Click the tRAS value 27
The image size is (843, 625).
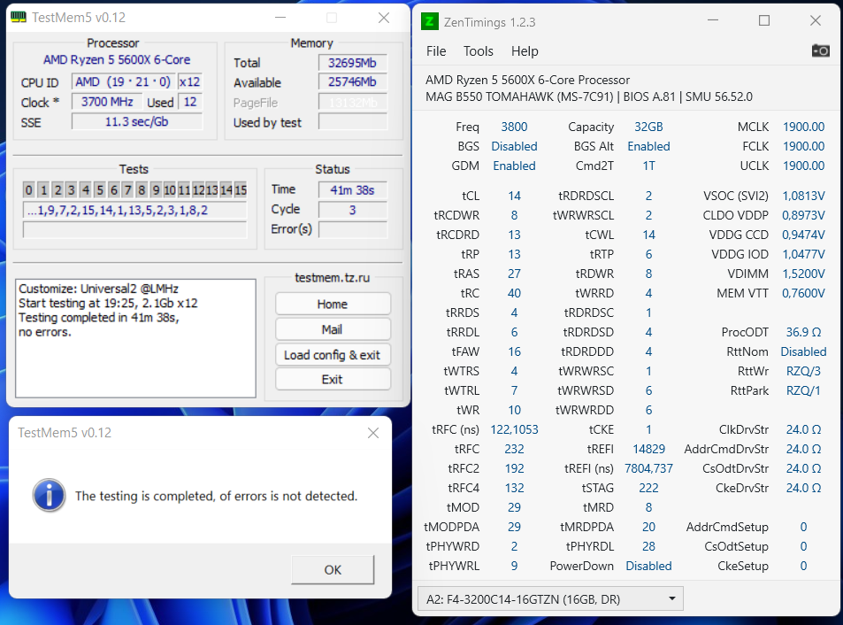[514, 274]
